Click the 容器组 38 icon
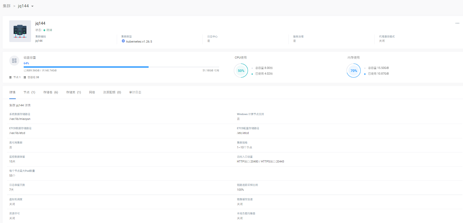The width and height of the screenshot is (463, 223). click(x=25, y=77)
